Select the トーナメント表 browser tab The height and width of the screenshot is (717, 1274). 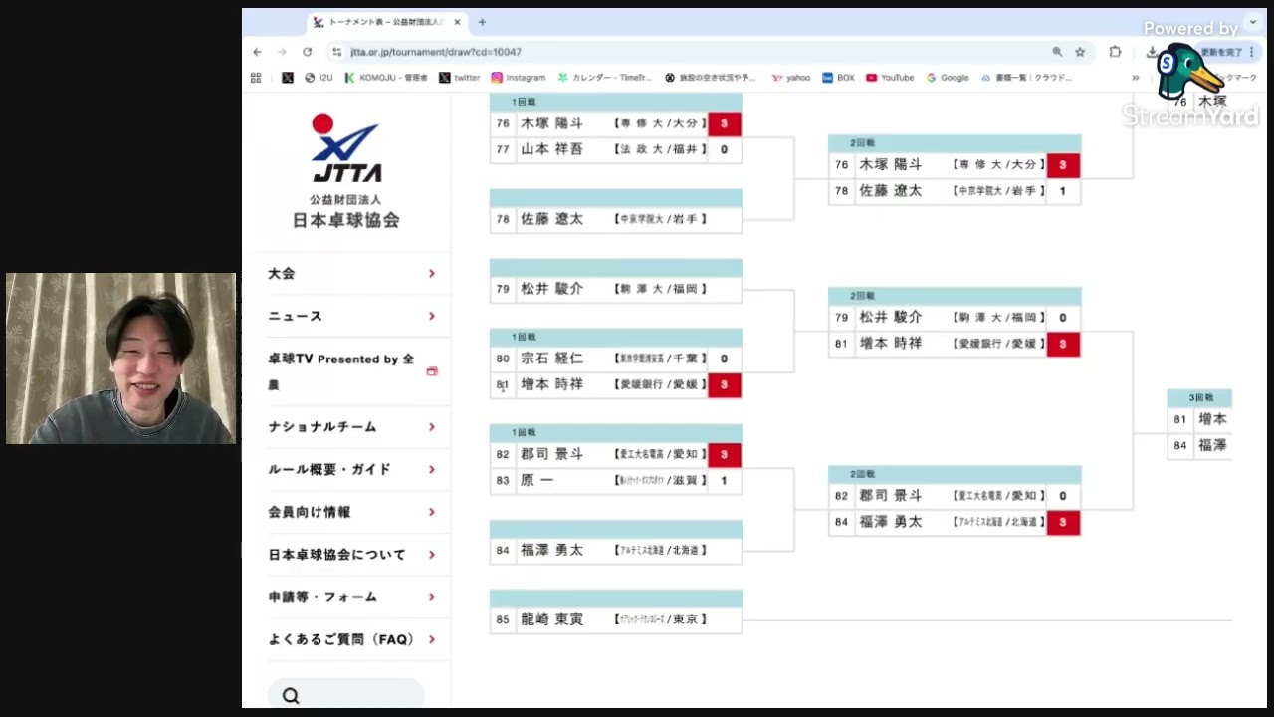[388, 22]
